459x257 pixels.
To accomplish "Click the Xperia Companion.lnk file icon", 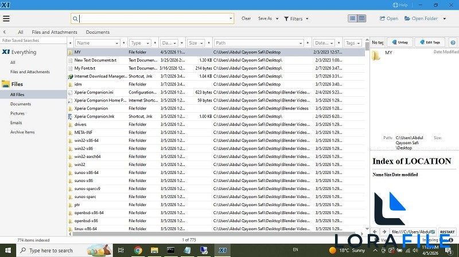I will click(70, 117).
